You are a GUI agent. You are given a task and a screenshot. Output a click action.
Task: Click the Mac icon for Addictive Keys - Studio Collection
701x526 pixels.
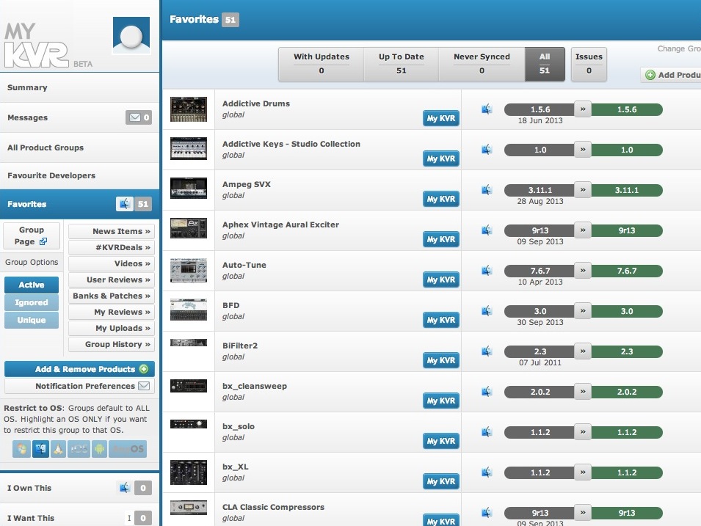click(487, 149)
